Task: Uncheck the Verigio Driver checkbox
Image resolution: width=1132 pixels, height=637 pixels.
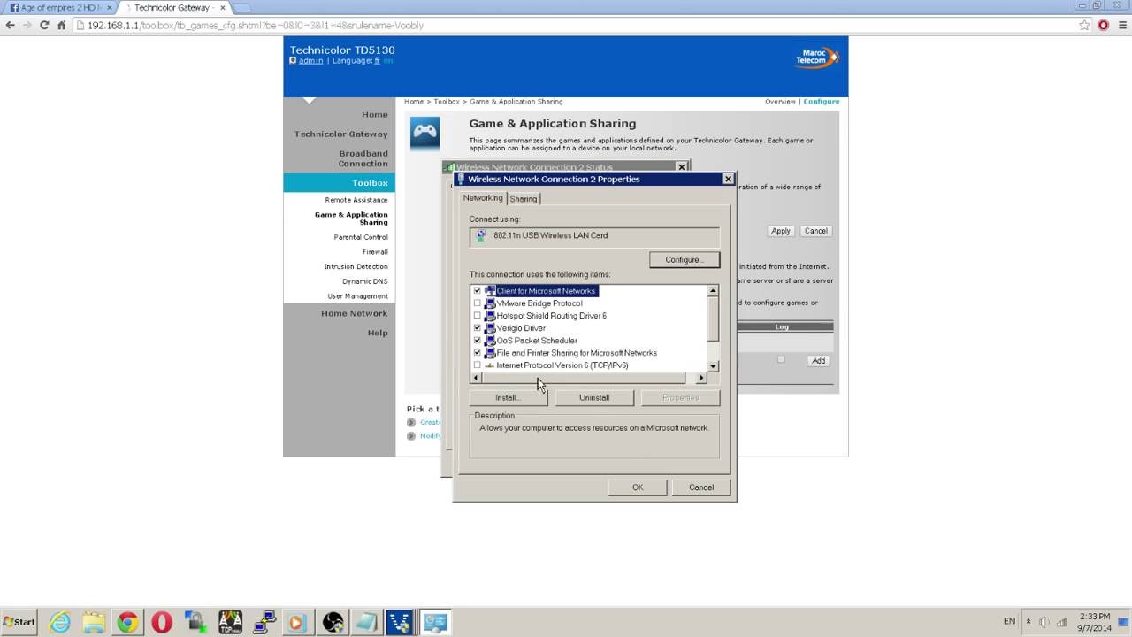Action: tap(478, 328)
